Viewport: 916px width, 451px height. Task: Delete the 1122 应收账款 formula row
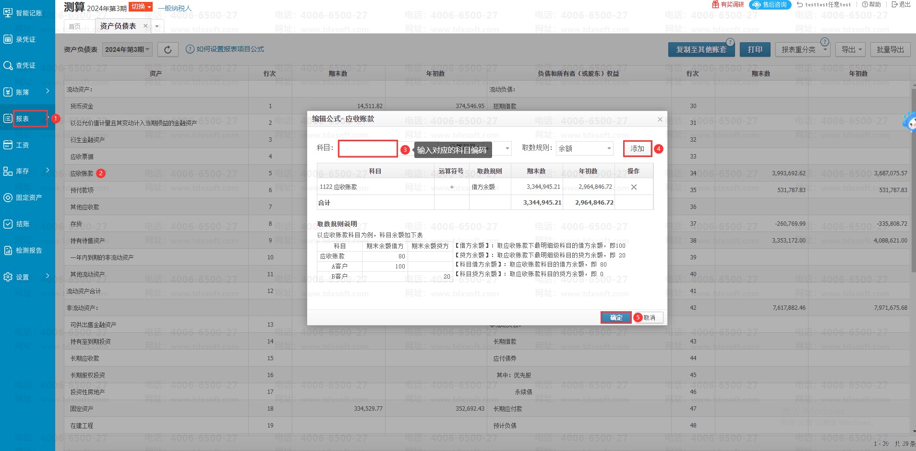[x=634, y=187]
